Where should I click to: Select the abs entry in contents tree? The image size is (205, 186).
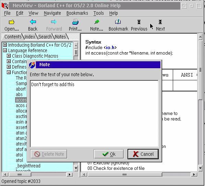coord(19,94)
